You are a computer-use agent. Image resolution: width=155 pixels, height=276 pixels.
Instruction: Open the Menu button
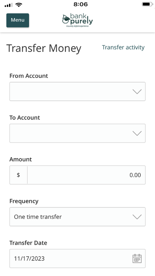coord(18,20)
